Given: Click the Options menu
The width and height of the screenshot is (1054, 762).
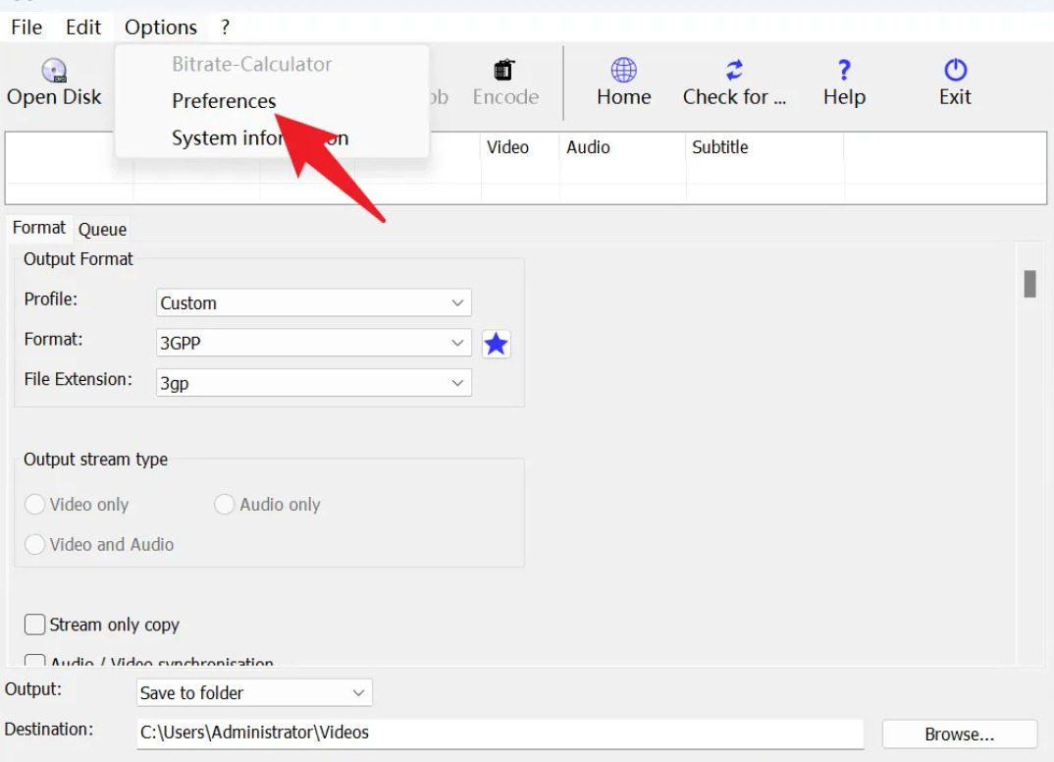Looking at the screenshot, I should click(161, 27).
